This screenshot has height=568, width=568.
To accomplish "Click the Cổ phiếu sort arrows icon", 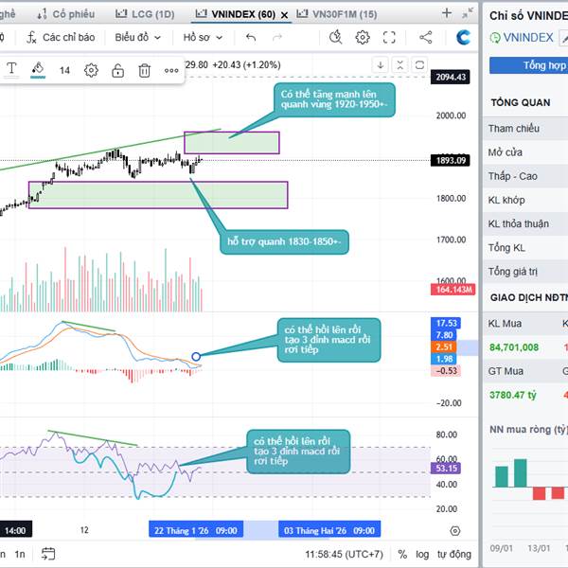I will pos(42,14).
